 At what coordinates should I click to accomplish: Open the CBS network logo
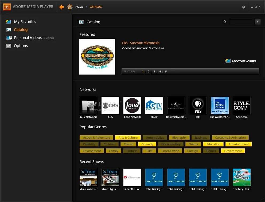[x=110, y=106]
